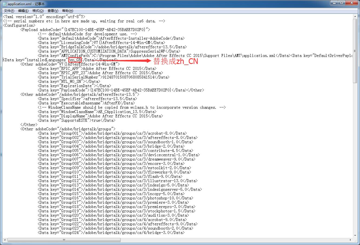Close the application.xml Notepad window

pyautogui.click(x=352, y=3)
